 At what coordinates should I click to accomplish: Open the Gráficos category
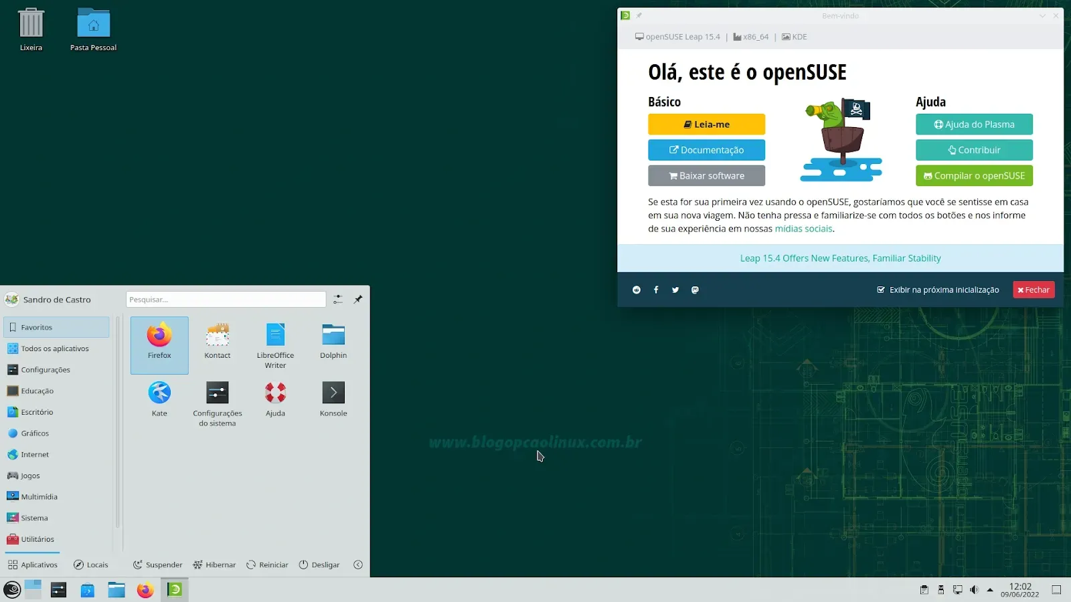click(x=57, y=433)
